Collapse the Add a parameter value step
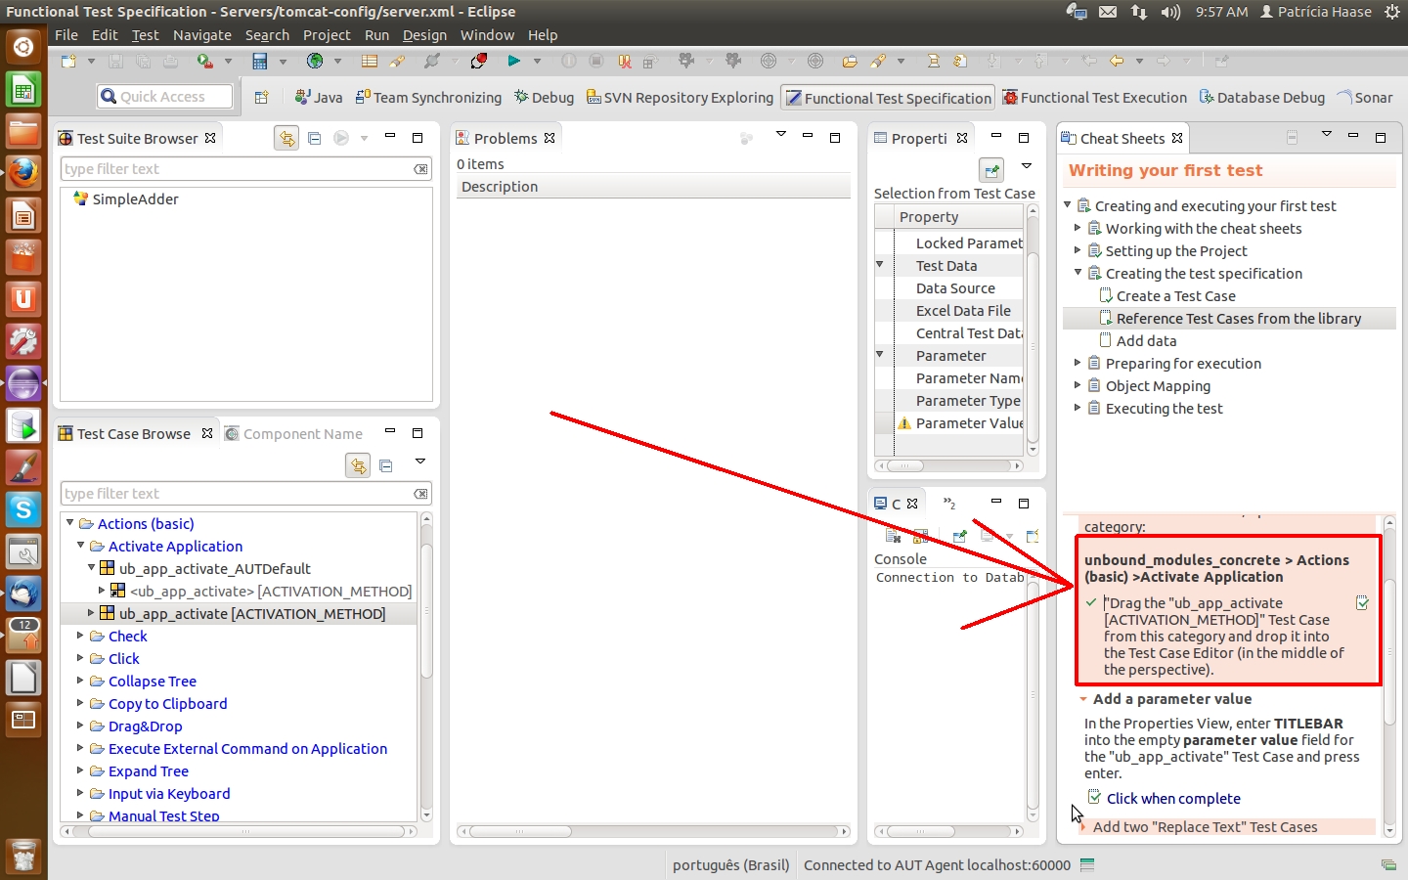1408x880 pixels. (x=1083, y=699)
